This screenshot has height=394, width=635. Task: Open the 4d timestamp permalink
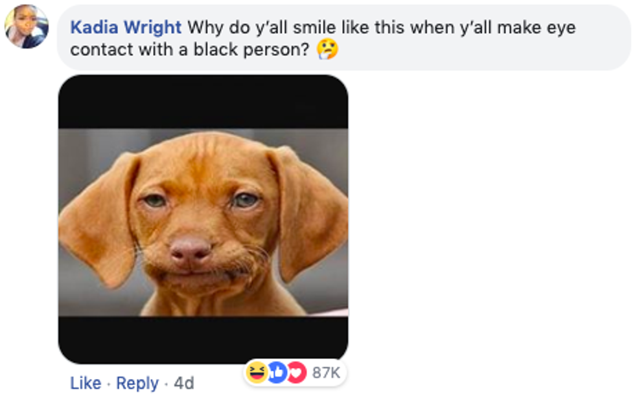click(184, 382)
